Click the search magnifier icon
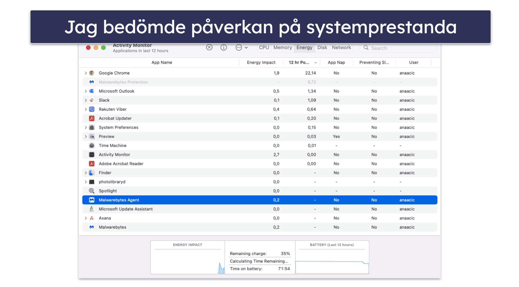This screenshot has width=519, height=287. pyautogui.click(x=366, y=48)
